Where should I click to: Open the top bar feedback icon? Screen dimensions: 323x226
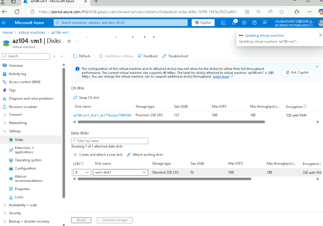[x=265, y=23]
